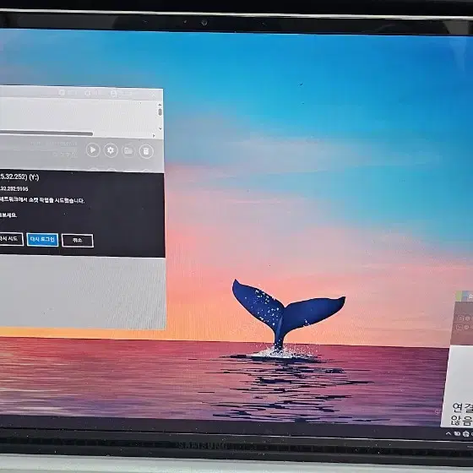Click the blue 다시 로그인 button
The height and width of the screenshot is (473, 473).
[42, 240]
